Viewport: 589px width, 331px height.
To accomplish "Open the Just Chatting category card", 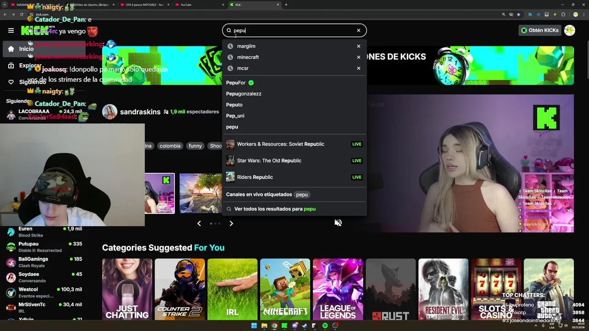I will pos(127,289).
